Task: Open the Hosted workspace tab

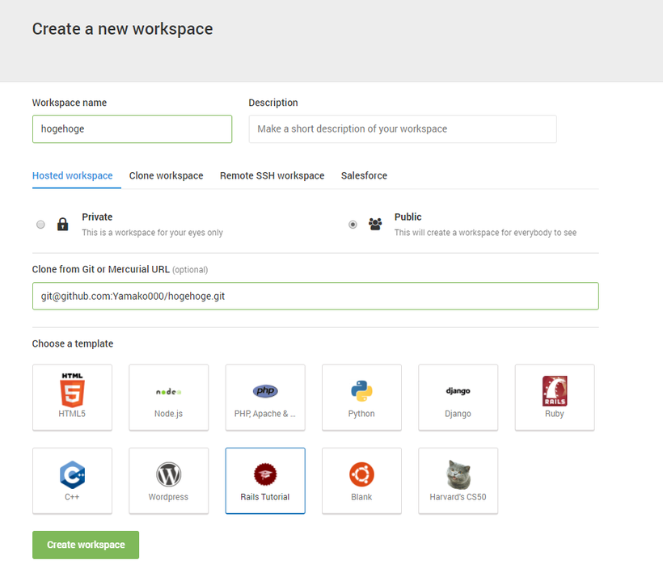Action: (72, 175)
